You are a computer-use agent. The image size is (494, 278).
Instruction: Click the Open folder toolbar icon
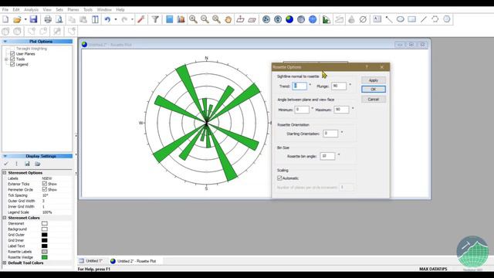pos(17,19)
